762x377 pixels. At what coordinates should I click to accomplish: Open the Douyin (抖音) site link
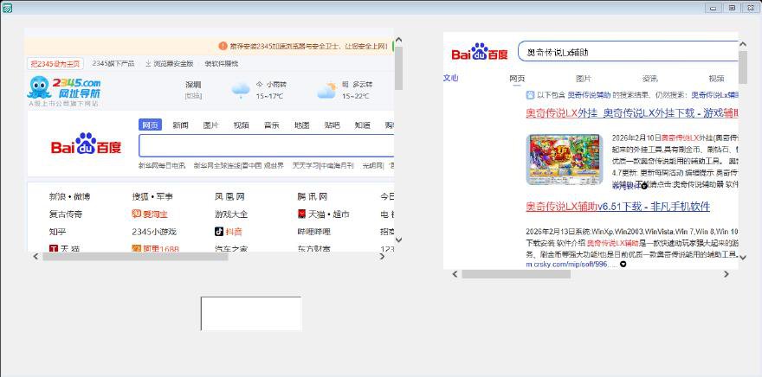(229, 232)
